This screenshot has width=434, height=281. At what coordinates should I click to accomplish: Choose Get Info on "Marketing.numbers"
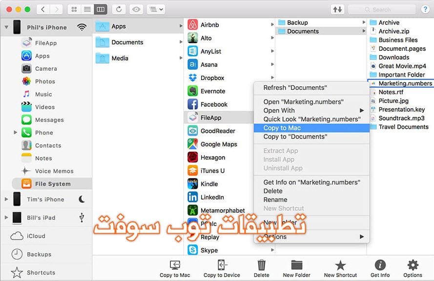[x=311, y=182]
